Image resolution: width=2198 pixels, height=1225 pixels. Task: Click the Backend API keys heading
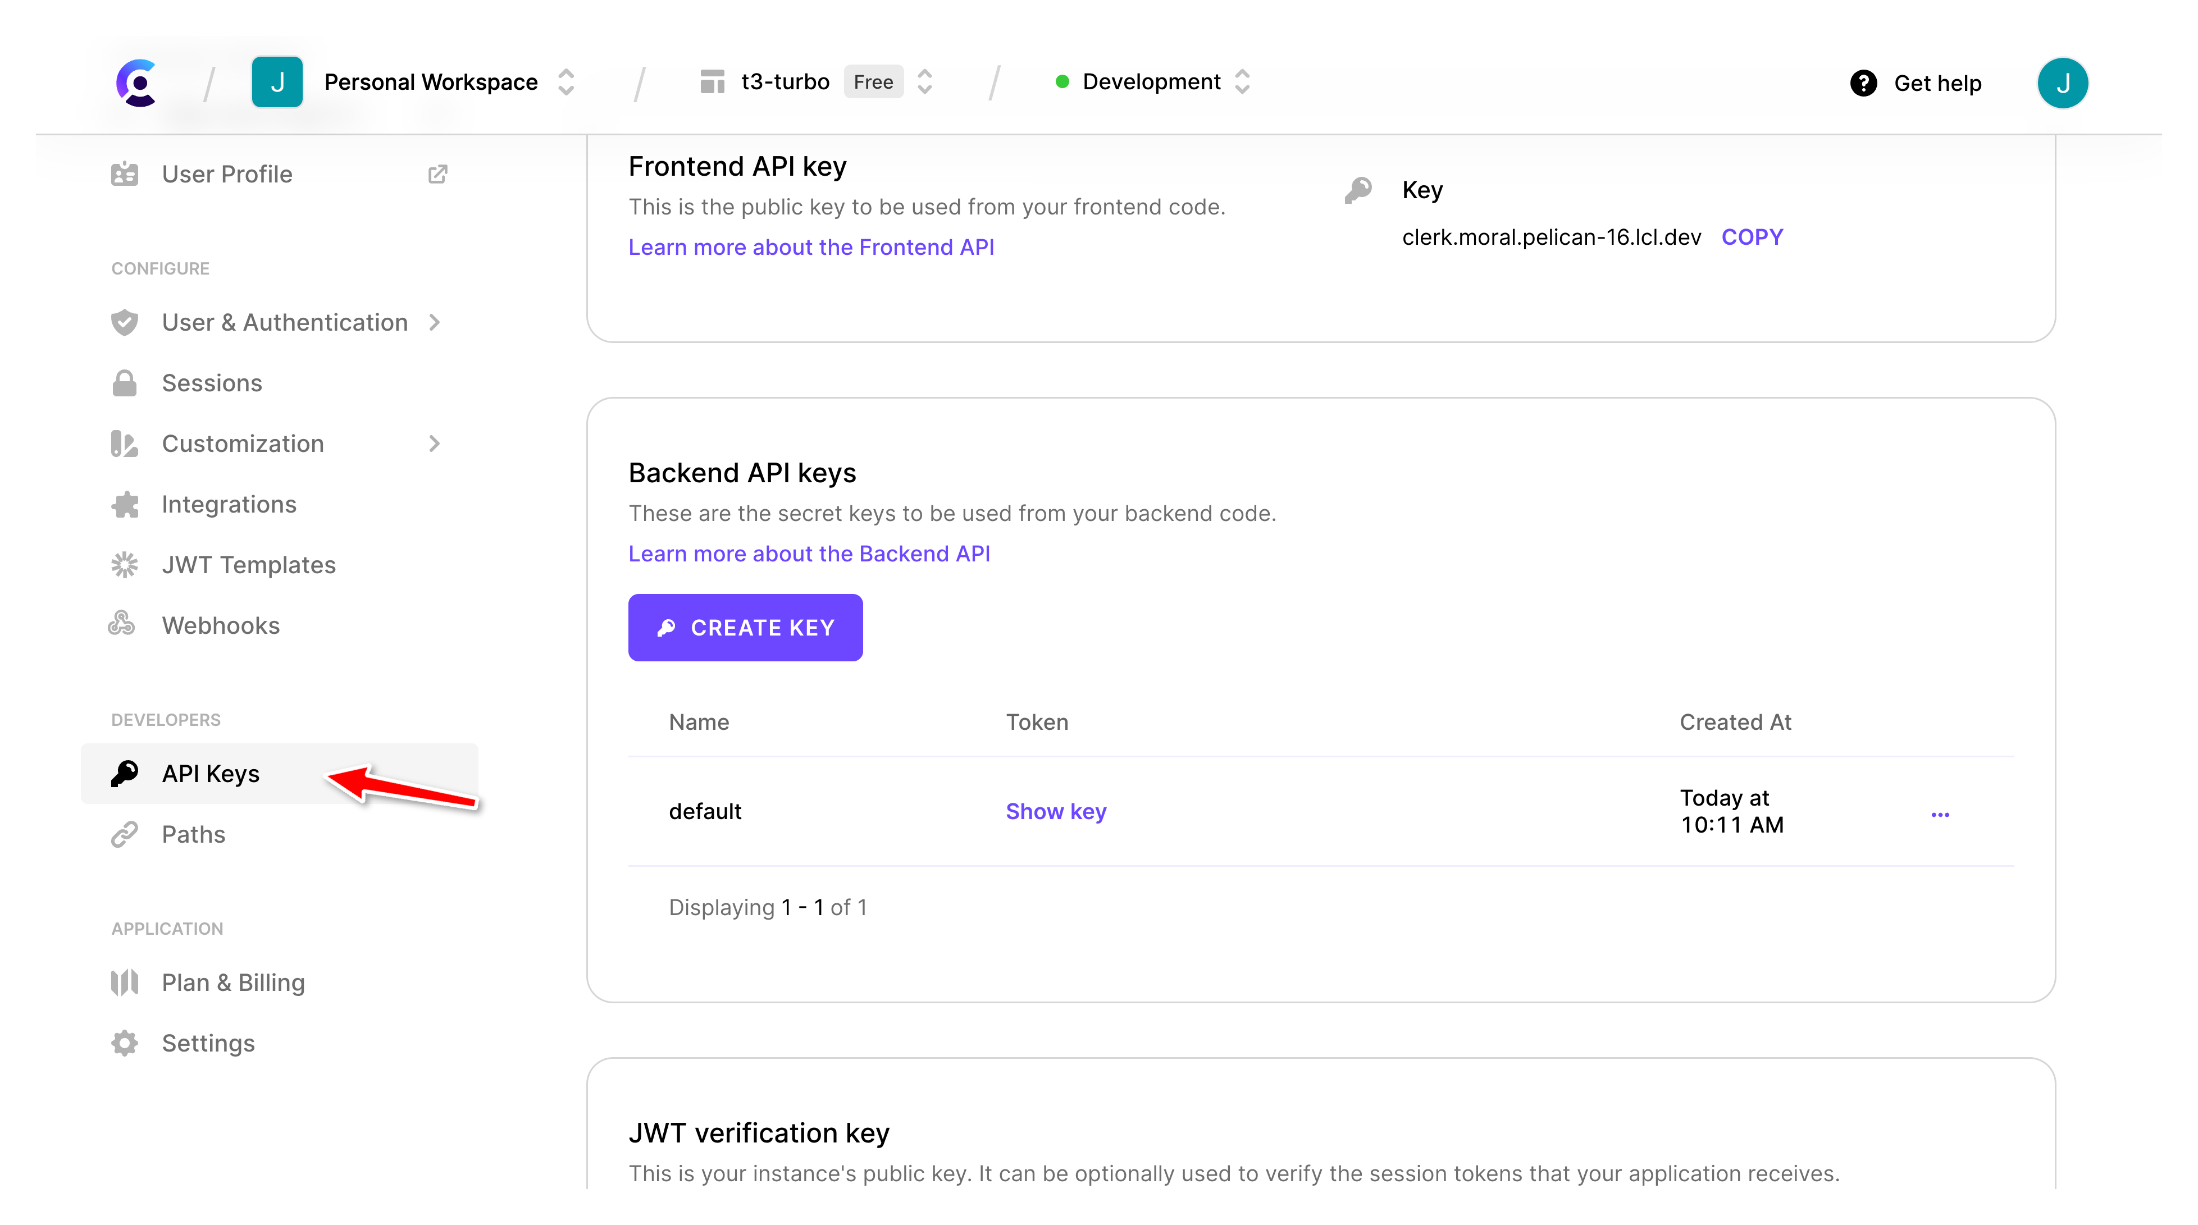(x=741, y=473)
